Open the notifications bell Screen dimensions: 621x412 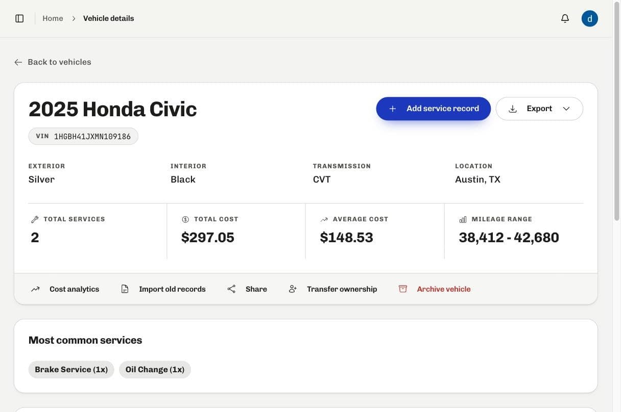point(565,18)
